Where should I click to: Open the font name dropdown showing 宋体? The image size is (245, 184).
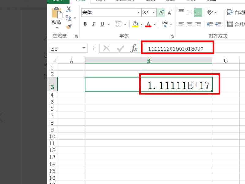click(138, 12)
